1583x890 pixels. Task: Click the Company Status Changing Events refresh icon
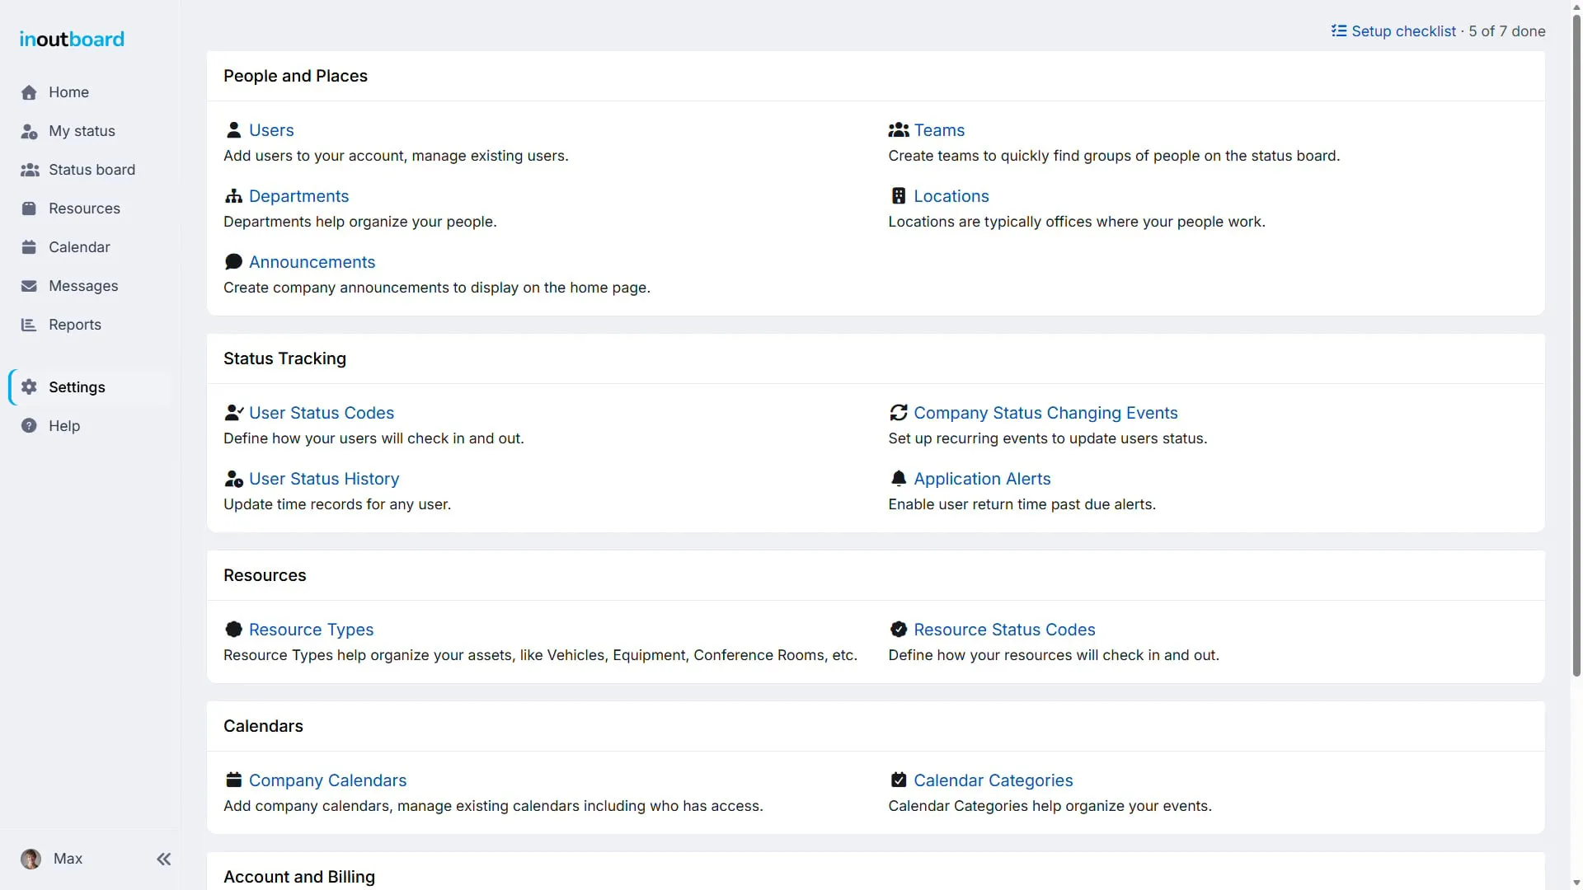[899, 413]
